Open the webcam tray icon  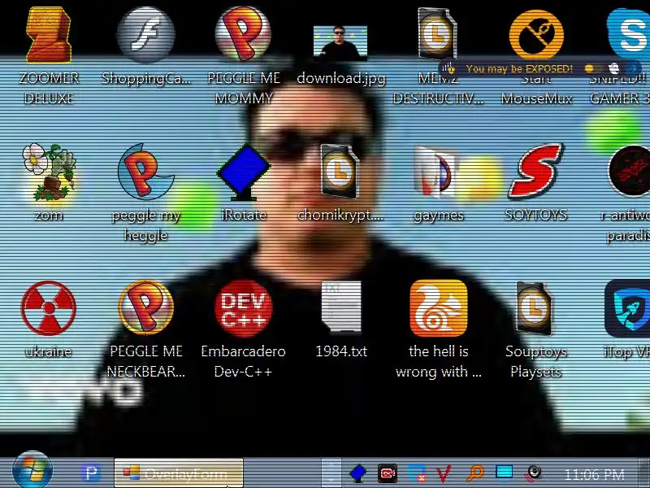tap(533, 473)
